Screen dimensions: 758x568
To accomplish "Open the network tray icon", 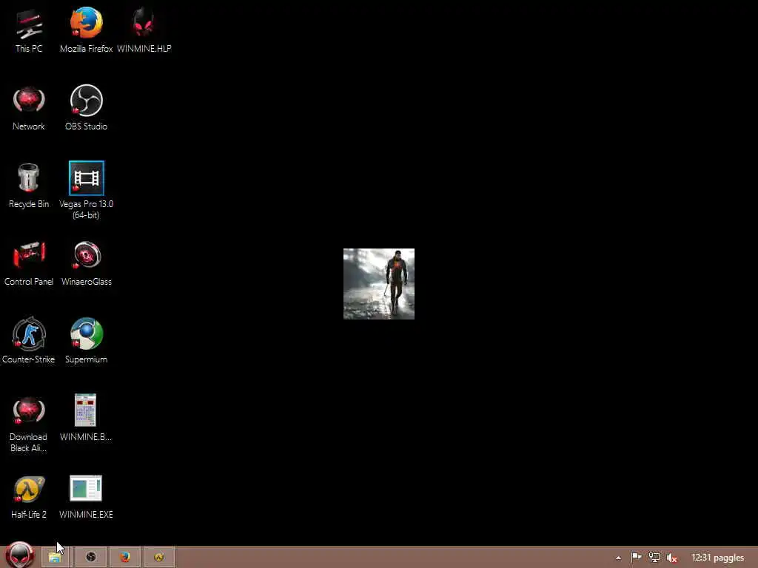I will click(x=654, y=558).
